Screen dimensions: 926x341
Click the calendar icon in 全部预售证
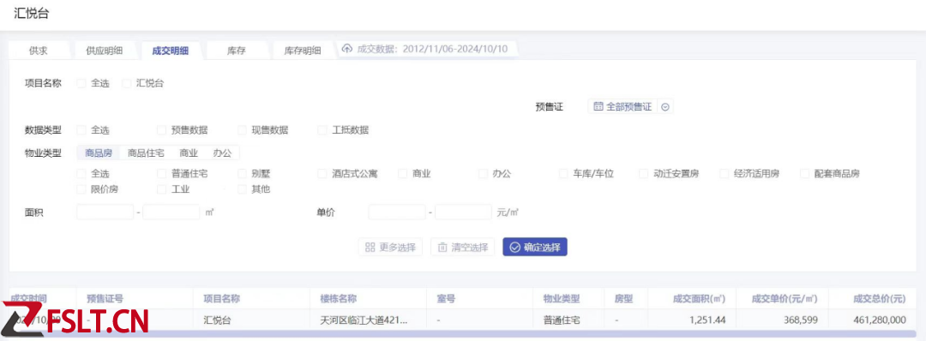[598, 107]
